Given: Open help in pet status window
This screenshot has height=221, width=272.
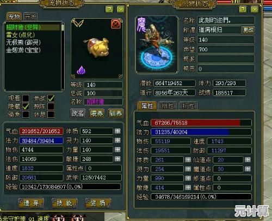Looking at the screenshot, I should coord(109,9).
